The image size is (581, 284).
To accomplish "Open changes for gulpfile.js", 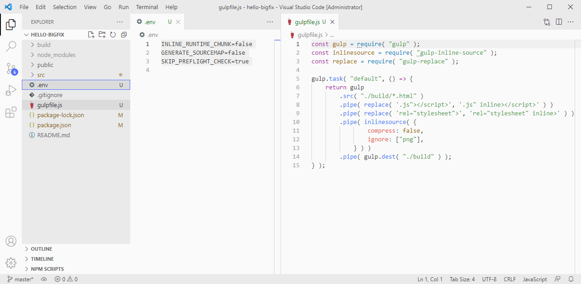I will tap(547, 22).
